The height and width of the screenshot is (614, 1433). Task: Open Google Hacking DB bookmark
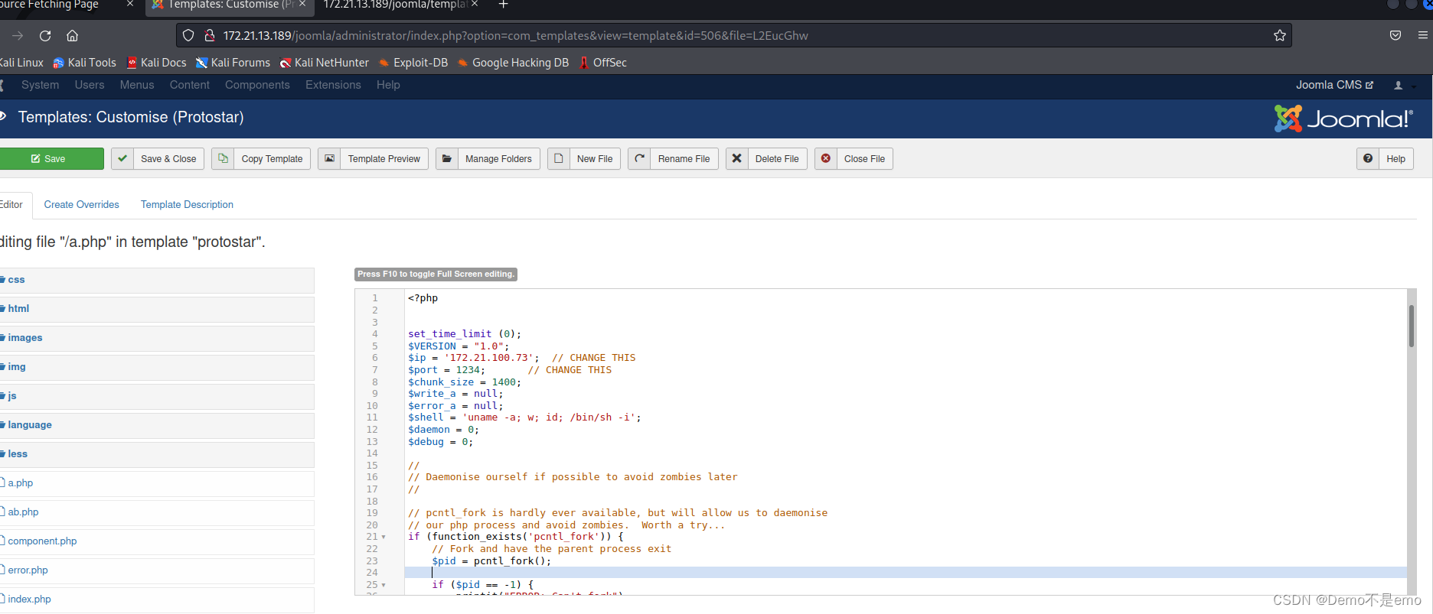513,63
